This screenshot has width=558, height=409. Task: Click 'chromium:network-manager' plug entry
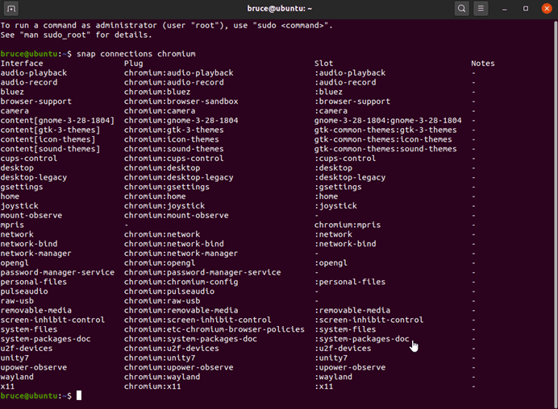181,254
